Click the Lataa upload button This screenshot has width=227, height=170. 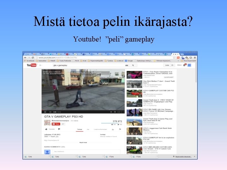(167, 65)
